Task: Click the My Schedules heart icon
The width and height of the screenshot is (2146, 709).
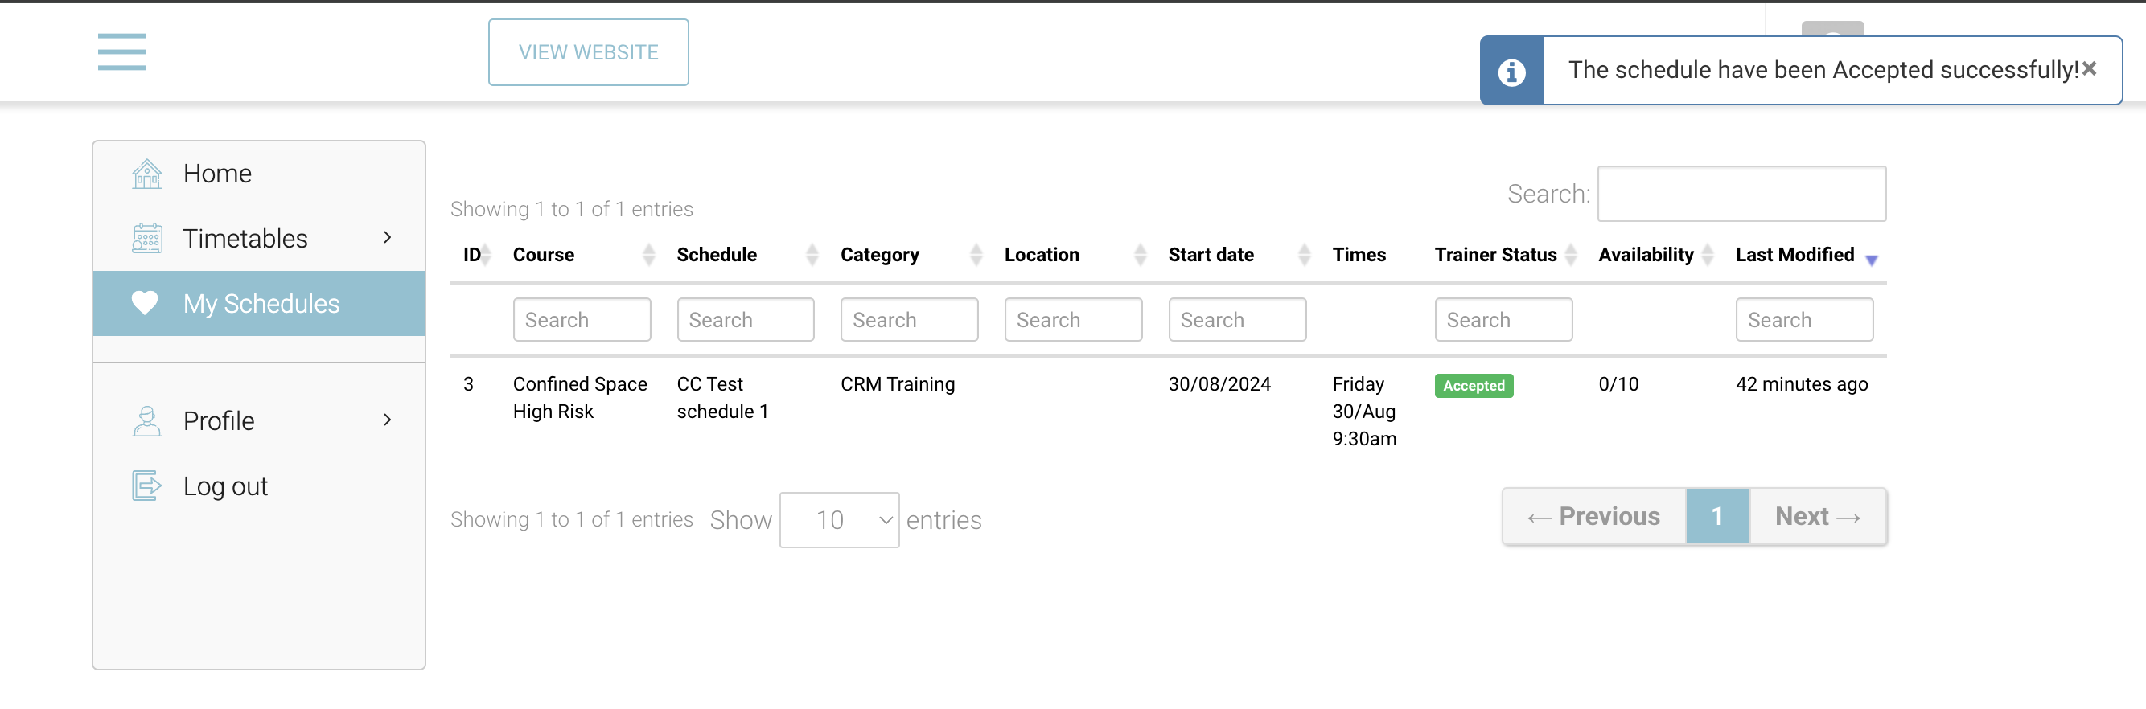Action: pyautogui.click(x=145, y=303)
